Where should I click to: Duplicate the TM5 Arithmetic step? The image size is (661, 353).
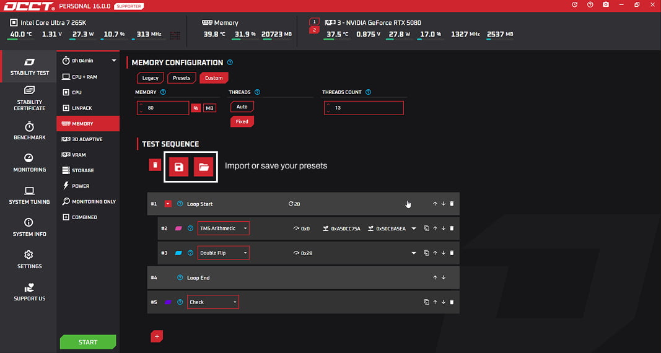tap(427, 229)
